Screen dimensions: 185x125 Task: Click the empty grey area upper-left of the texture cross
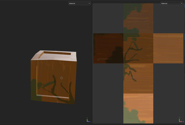[x=108, y=18]
